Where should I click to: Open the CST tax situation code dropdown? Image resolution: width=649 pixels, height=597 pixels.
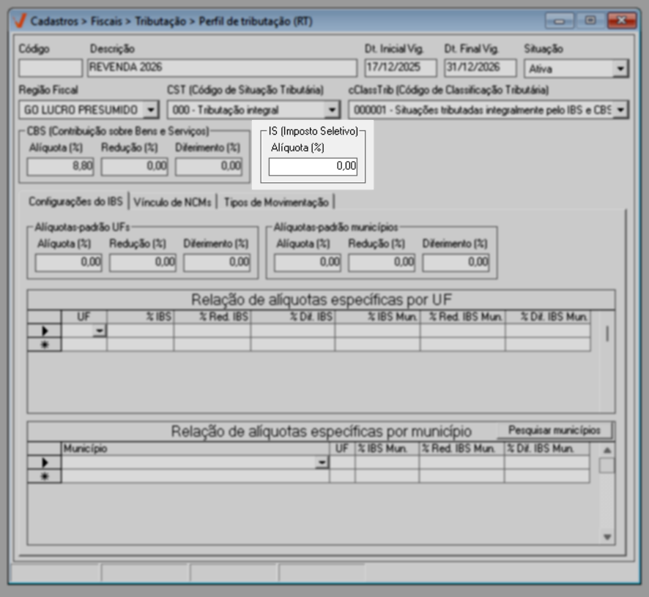(x=333, y=110)
